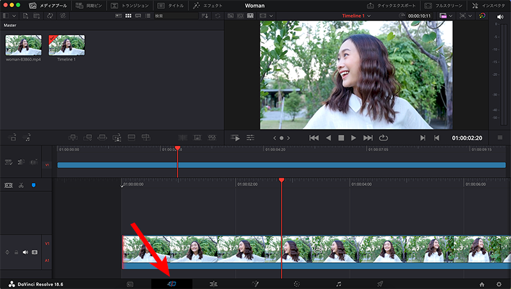
Task: Apply dissolve transition icon
Action: 197,137
